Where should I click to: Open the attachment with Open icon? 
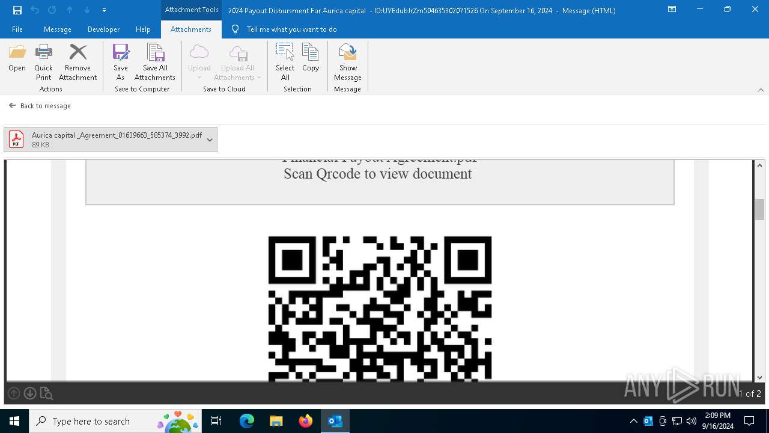tap(17, 58)
